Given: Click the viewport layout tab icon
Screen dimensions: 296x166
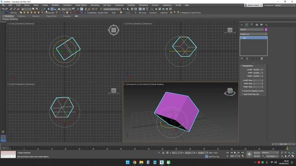Looking at the screenshot, I should pyautogui.click(x=3, y=138).
